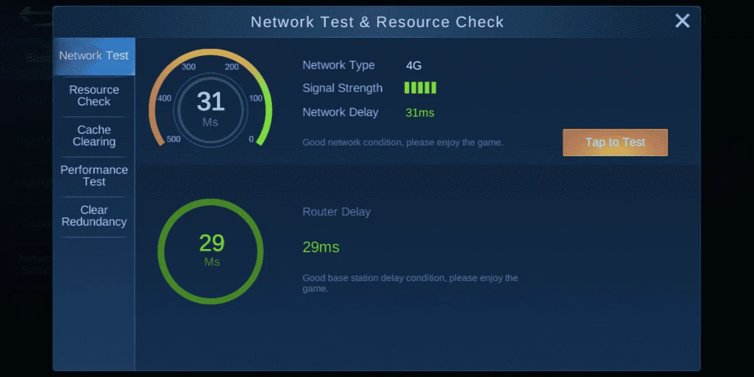The image size is (754, 377).
Task: Click the 100 mark on the gauge
Action: [256, 98]
